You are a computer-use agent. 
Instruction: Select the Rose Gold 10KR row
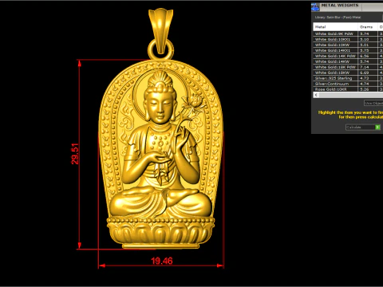pos(348,89)
